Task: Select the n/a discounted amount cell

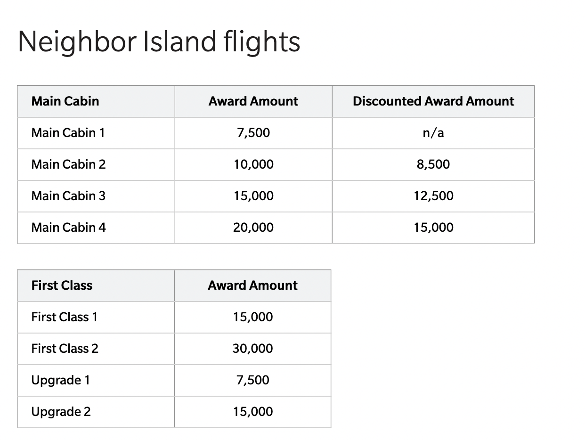Action: (433, 133)
